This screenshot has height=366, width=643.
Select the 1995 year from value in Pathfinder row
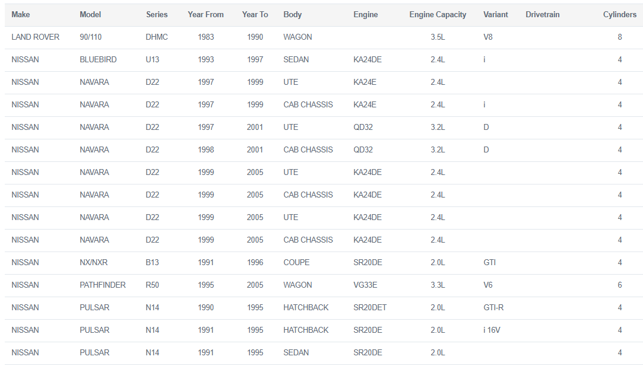click(x=206, y=285)
